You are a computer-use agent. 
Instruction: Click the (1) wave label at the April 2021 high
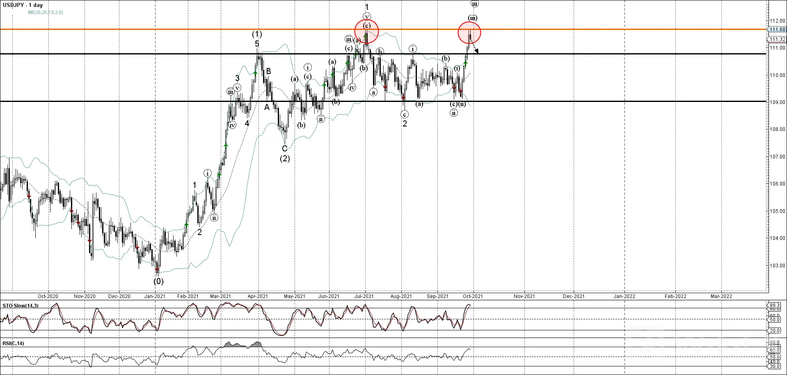[257, 34]
